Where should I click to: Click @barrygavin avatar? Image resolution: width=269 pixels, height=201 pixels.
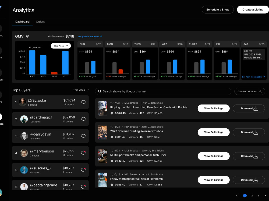click(24, 136)
